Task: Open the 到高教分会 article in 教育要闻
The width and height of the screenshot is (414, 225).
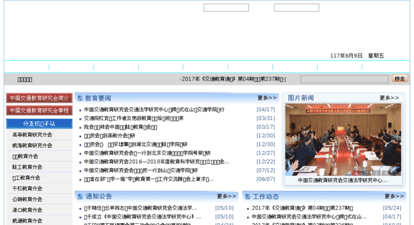Action: point(110,136)
